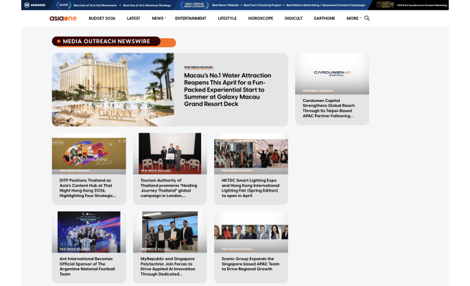Open the Ant International sponsor article
Image resolution: width=470 pixels, height=286 pixels.
87,266
